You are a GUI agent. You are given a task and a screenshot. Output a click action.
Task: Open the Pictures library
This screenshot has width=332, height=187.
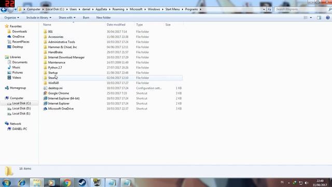pyautogui.click(x=17, y=73)
